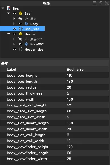Viewport: 110px width, 165px height.
Task: Click the Header_size curly braces icon
Action: 21,49
